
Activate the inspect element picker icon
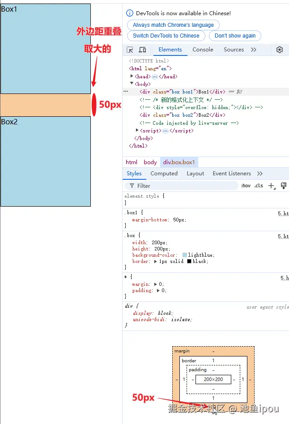pyautogui.click(x=130, y=50)
